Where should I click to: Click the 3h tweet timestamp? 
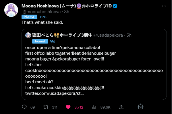(67, 12)
